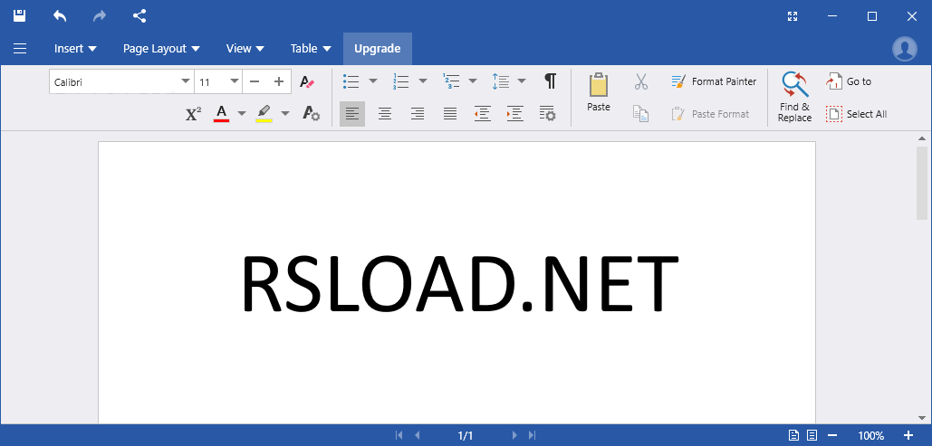Apply superscript formatting
The width and height of the screenshot is (932, 446).
click(x=193, y=114)
